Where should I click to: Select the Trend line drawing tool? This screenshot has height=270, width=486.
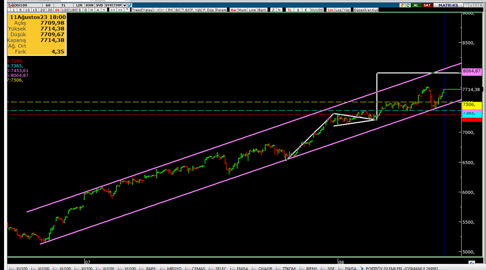point(137,10)
